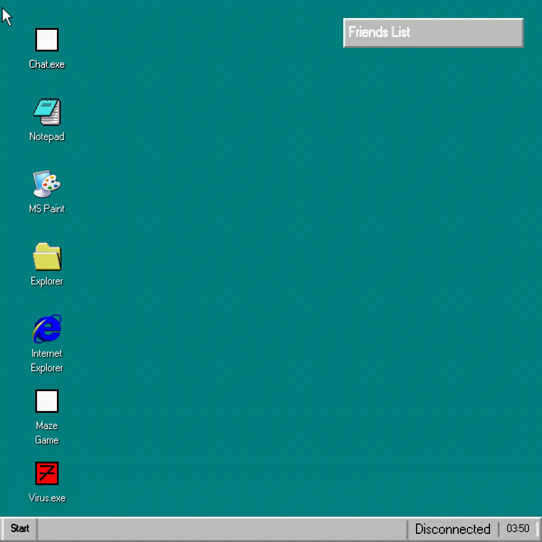The width and height of the screenshot is (542, 542).
Task: Click the taskbar clock showing 03:50
Action: coord(519,528)
